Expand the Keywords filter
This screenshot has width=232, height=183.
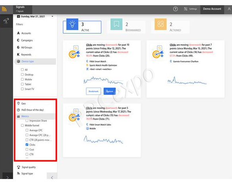coord(24,55)
